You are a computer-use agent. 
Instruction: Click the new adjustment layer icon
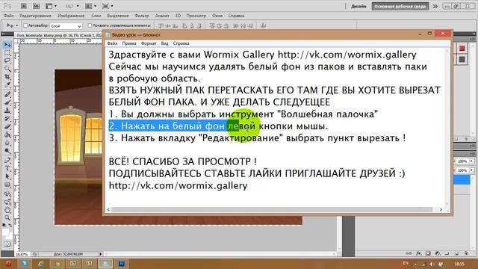[x=438, y=253]
